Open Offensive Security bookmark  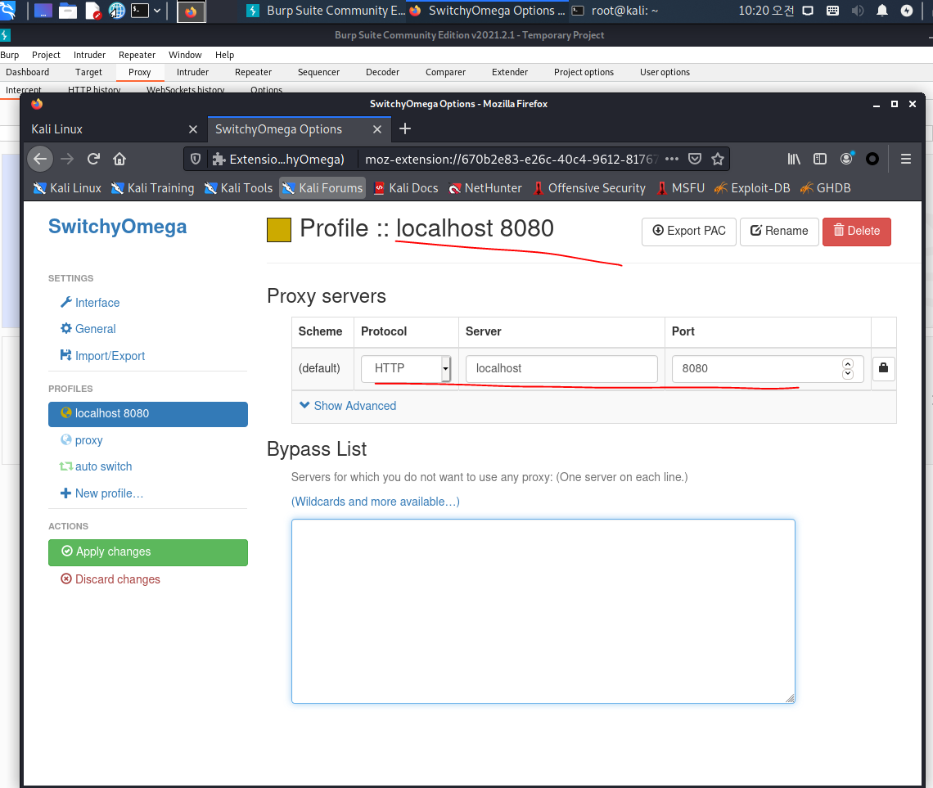click(589, 188)
